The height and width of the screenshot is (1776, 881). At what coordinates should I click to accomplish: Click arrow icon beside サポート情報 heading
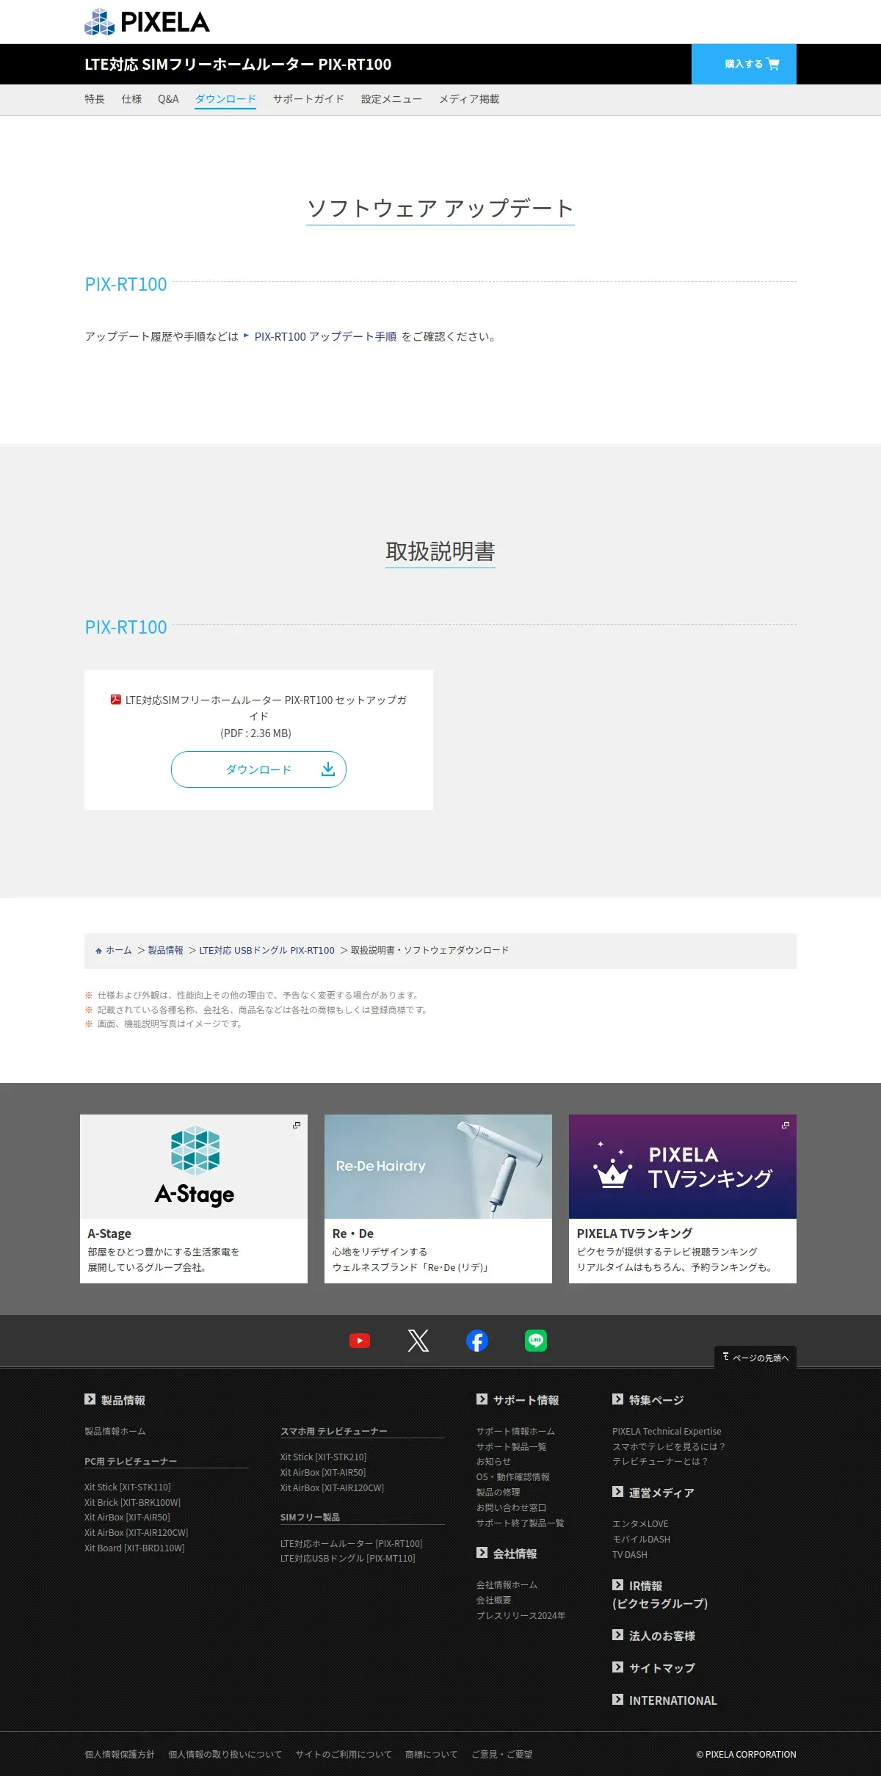pyautogui.click(x=482, y=1399)
